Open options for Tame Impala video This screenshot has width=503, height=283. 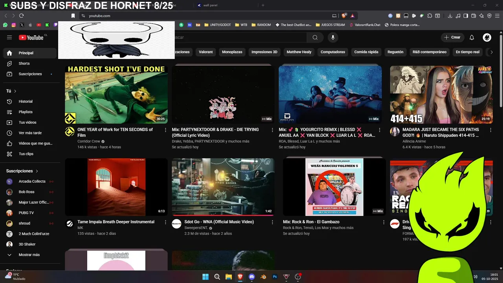(x=165, y=222)
